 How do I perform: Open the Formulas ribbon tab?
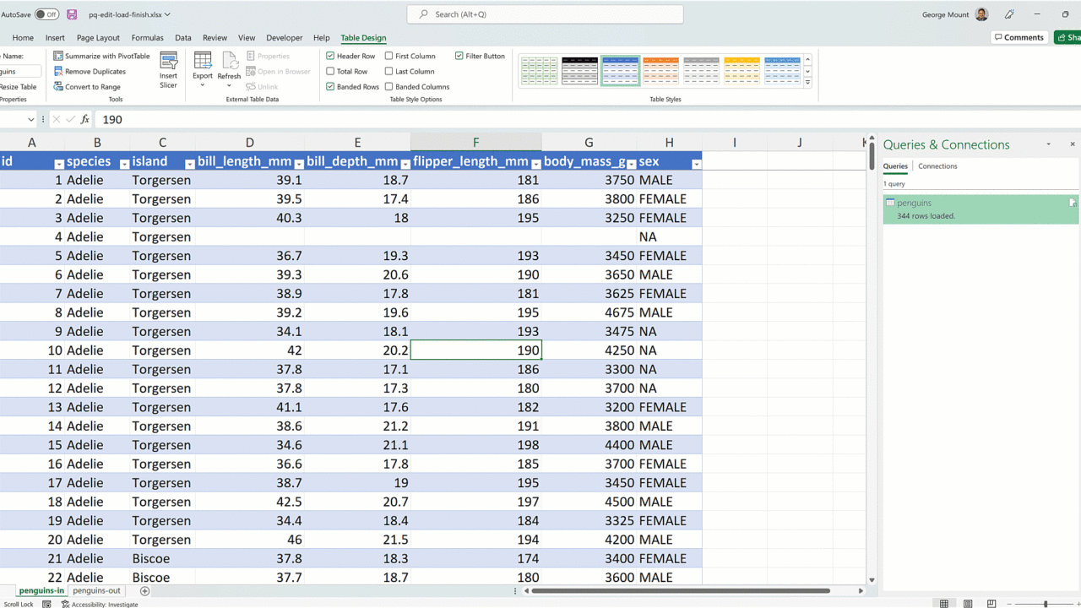coord(147,38)
